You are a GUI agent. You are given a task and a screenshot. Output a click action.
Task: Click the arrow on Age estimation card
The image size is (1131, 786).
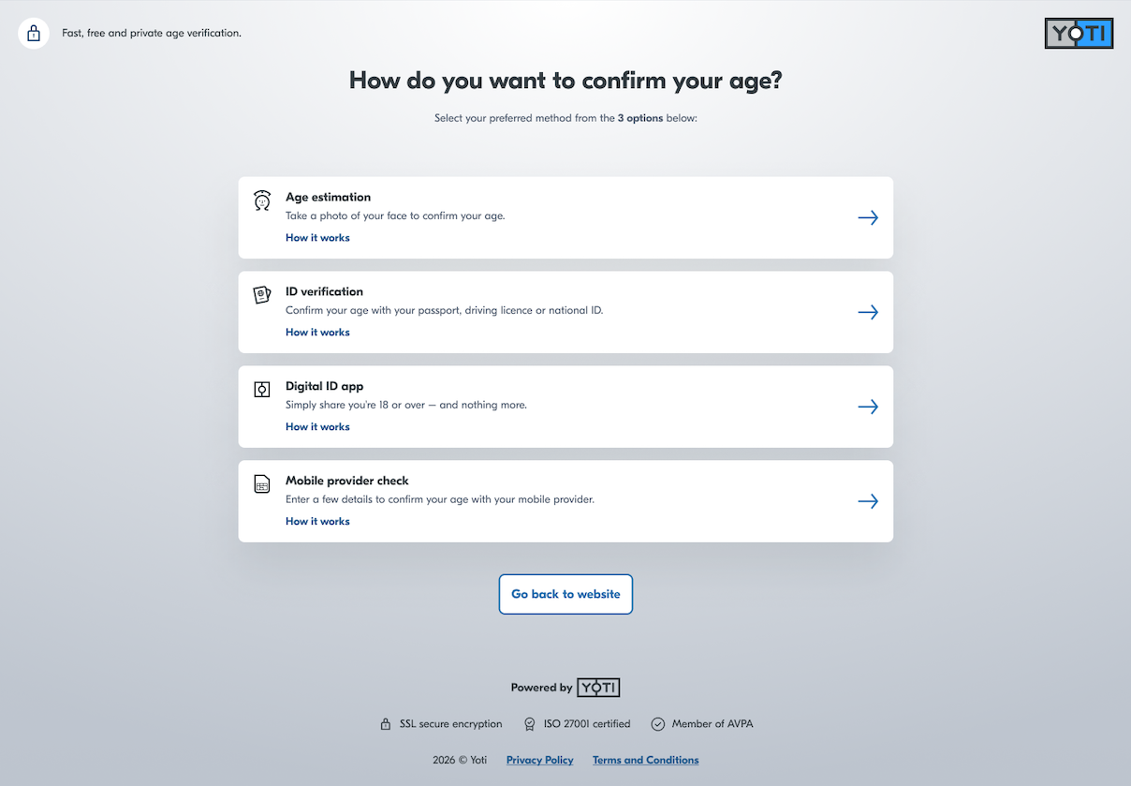pyautogui.click(x=868, y=217)
